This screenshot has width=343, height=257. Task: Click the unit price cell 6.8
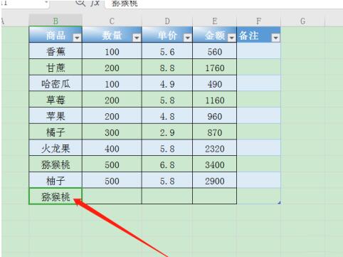click(x=167, y=164)
